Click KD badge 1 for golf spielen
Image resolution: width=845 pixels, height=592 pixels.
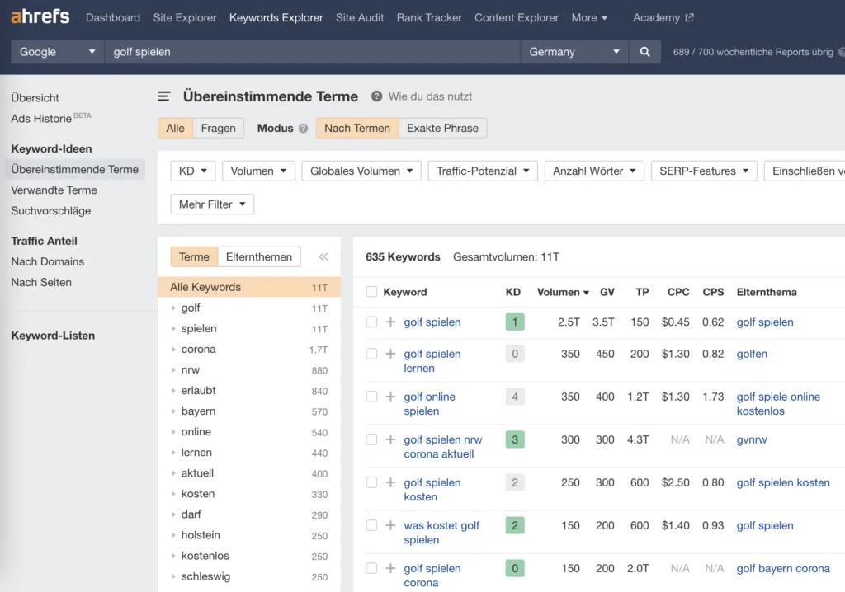pos(515,322)
